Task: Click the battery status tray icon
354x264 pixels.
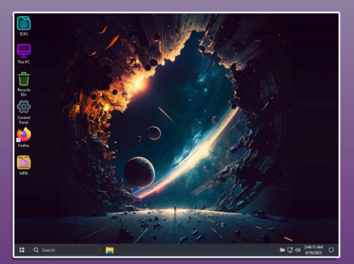Action: [282, 250]
